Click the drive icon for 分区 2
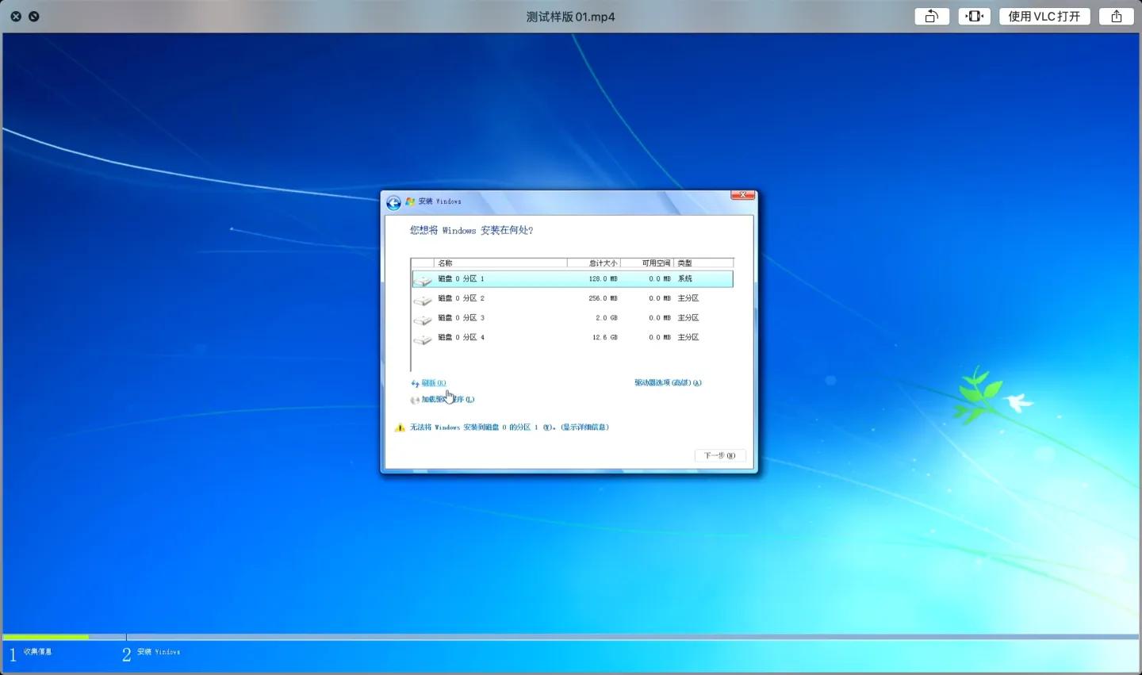The image size is (1142, 675). coord(423,299)
